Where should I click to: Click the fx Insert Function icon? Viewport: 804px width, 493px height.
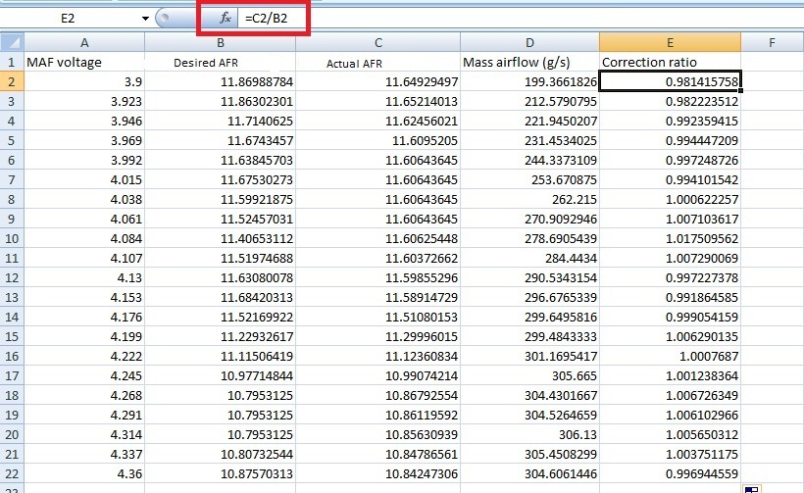(x=226, y=19)
